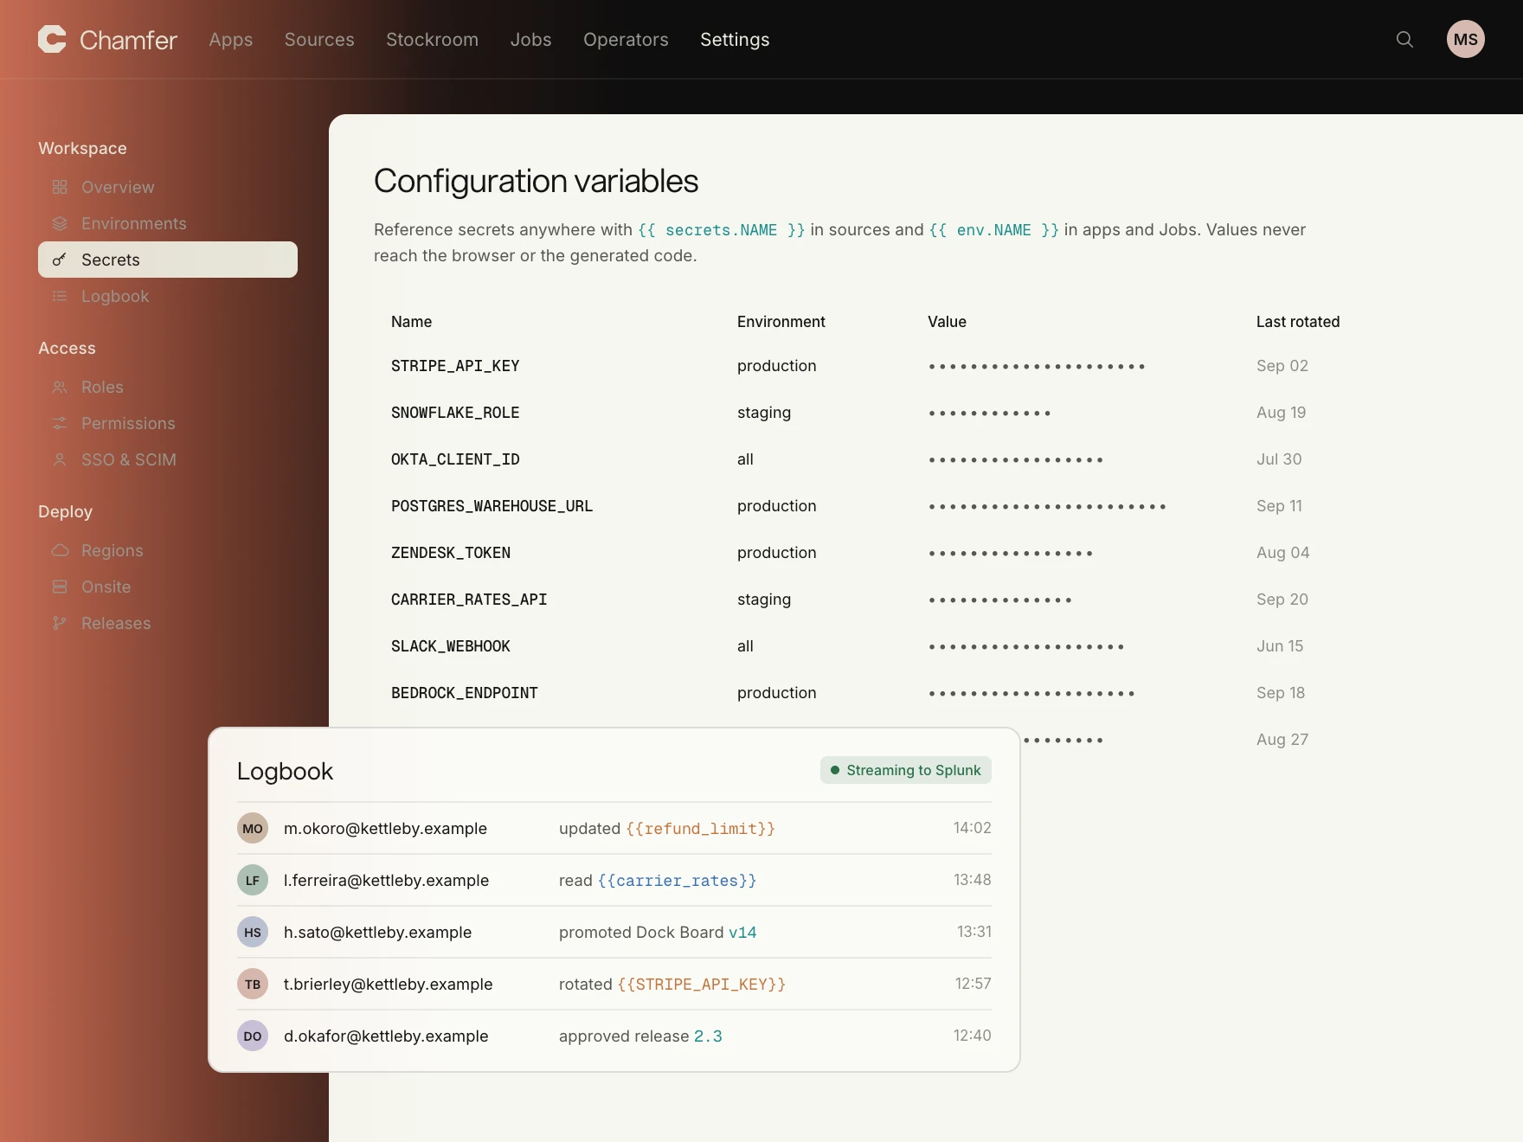Image resolution: width=1523 pixels, height=1142 pixels.
Task: Click the Sep 11 rotation date
Action: [x=1279, y=506]
